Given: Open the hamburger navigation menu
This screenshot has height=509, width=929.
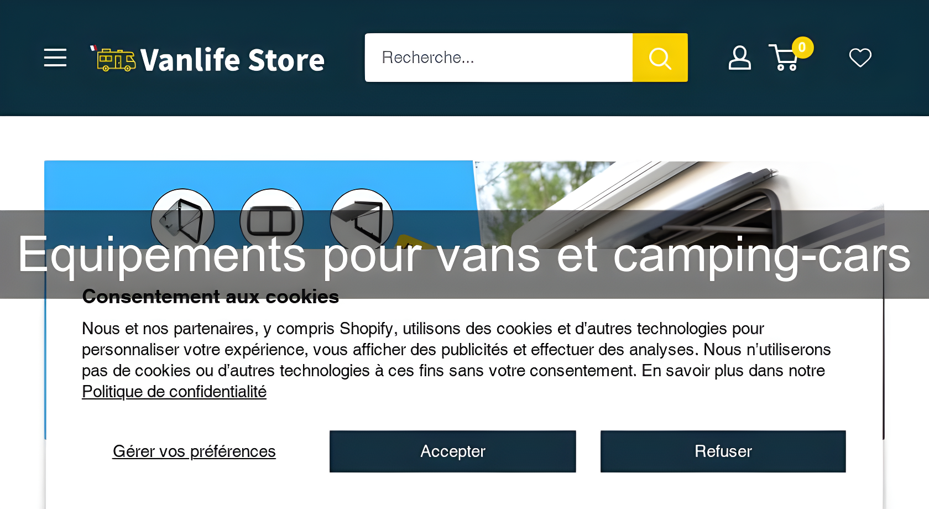Looking at the screenshot, I should (55, 58).
